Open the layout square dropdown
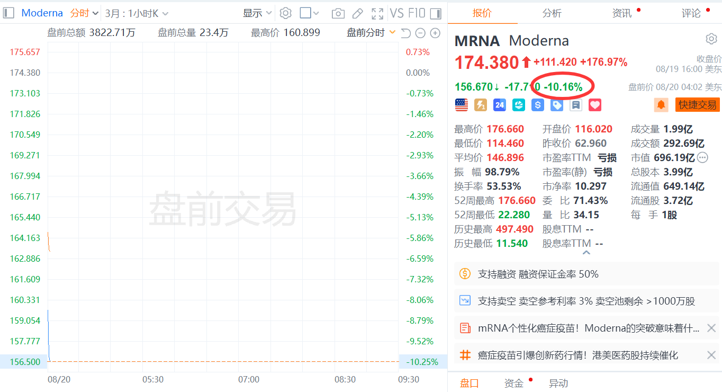722x392 pixels. 310,13
